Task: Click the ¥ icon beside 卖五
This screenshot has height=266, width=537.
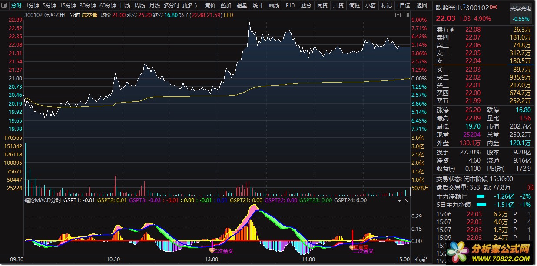Action: (x=452, y=30)
